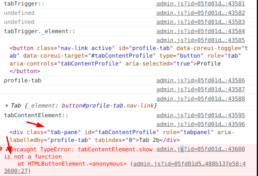Open source link admin.js line 43587

tap(201, 89)
